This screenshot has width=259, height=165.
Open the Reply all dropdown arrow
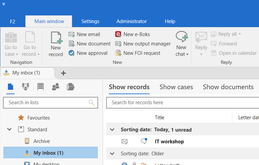coord(240,34)
